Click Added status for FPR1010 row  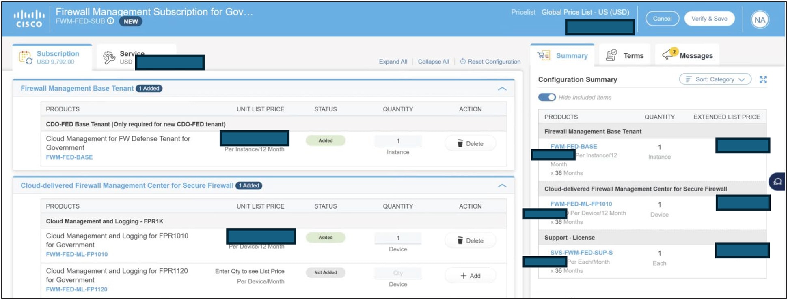tap(326, 238)
